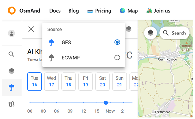This screenshot has width=195, height=119.
Task: Select Wed 17 day tab
Action: pyautogui.click(x=52, y=81)
